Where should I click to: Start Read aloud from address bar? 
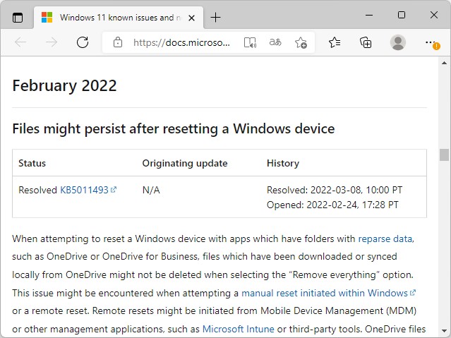pos(250,42)
